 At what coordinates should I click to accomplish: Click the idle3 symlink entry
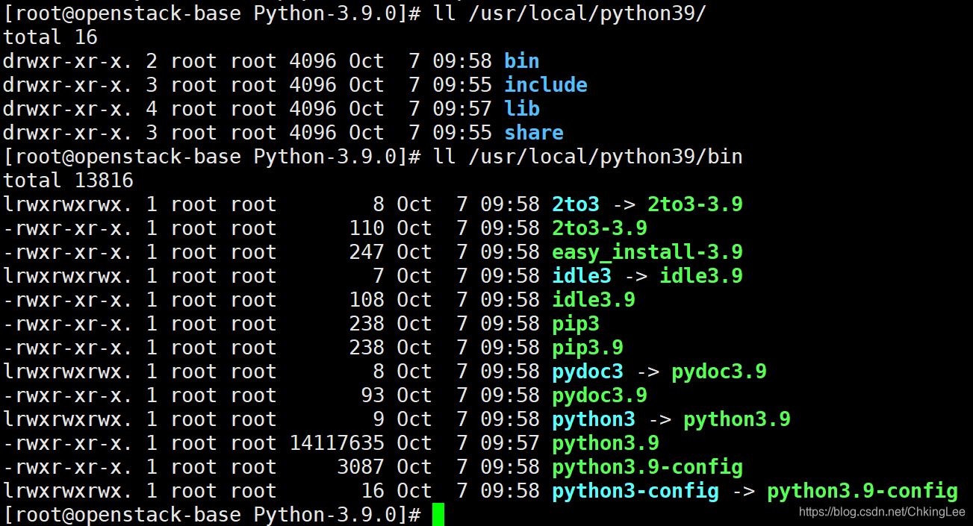(581, 275)
